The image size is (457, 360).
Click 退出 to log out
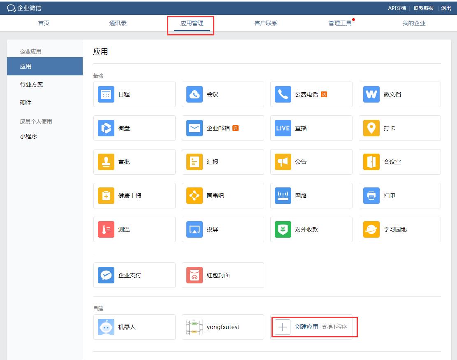[446, 8]
